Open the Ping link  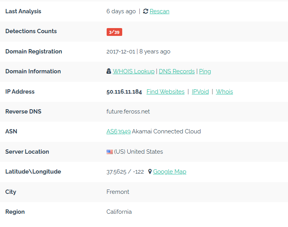pos(205,71)
